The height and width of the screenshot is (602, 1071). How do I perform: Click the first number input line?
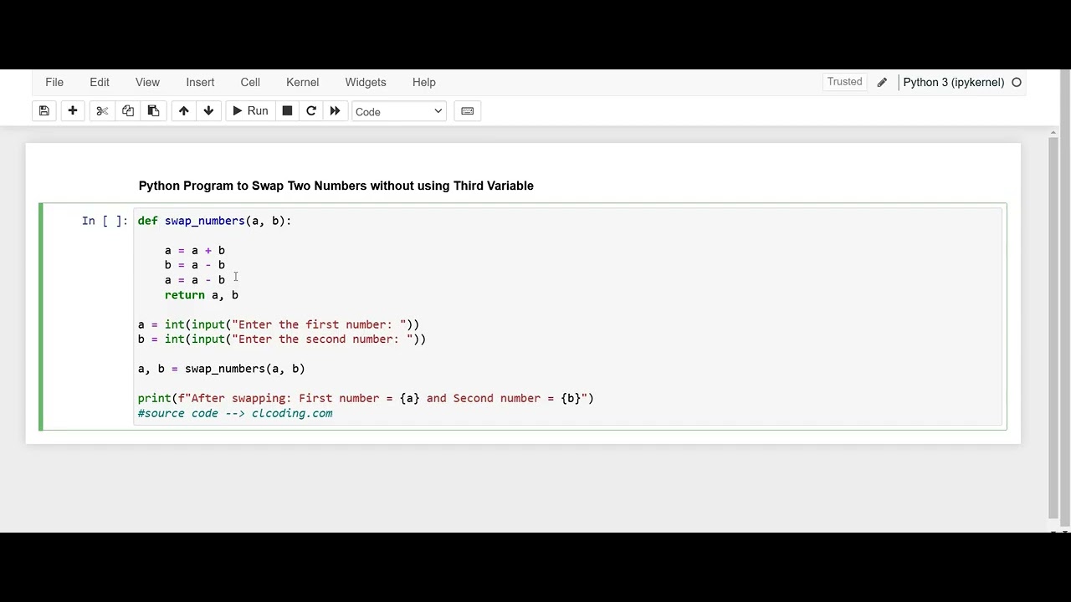click(279, 324)
